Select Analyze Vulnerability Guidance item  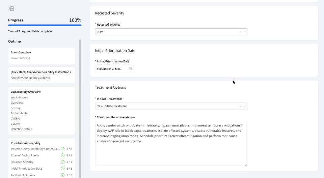30,78
